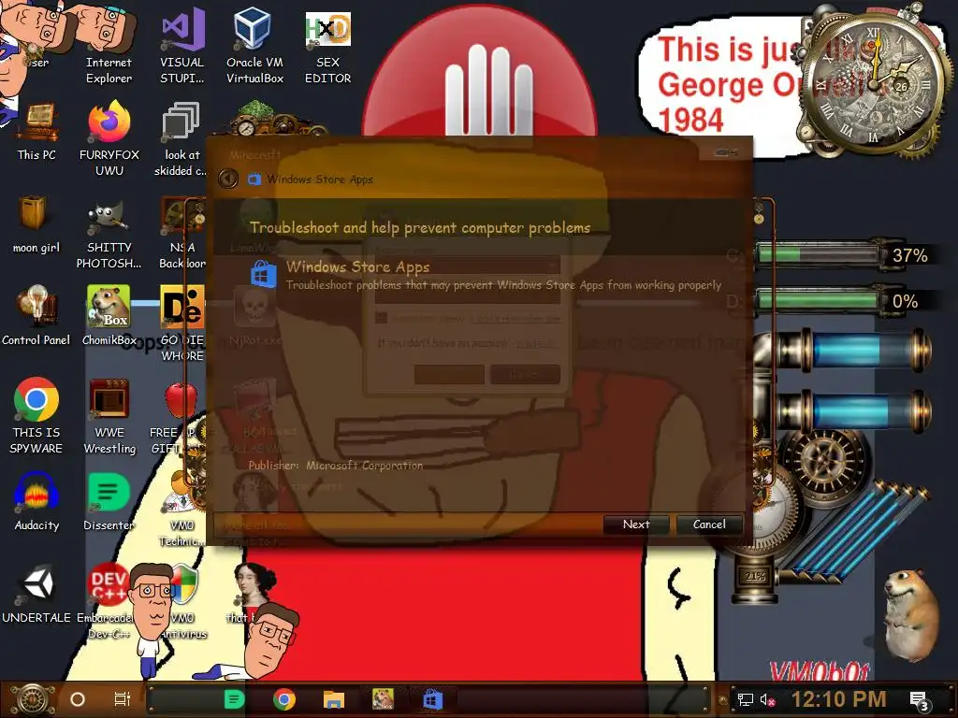Click the muted volume tray icon

(768, 699)
